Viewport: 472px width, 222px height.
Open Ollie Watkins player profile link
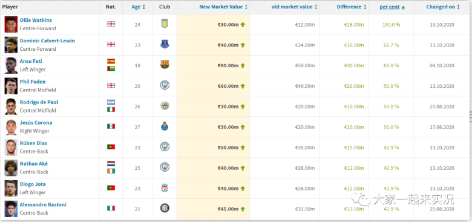(x=36, y=21)
